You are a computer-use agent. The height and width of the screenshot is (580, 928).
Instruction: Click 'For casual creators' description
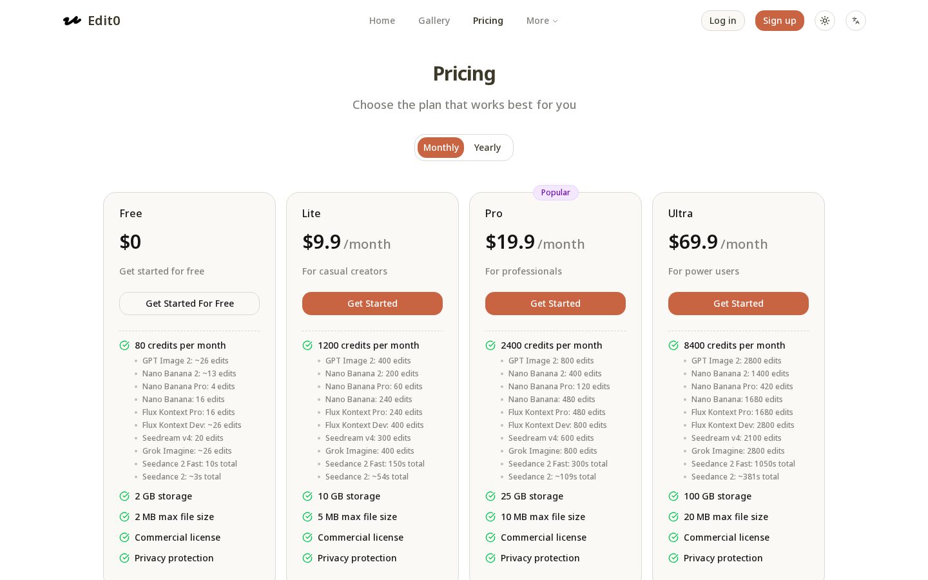pyautogui.click(x=345, y=271)
